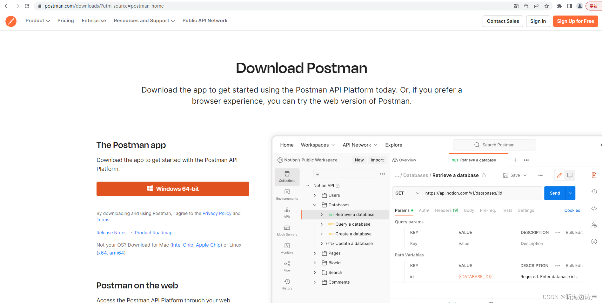Open the Cookies link
Screen dimensions: 602x303
pos(572,210)
